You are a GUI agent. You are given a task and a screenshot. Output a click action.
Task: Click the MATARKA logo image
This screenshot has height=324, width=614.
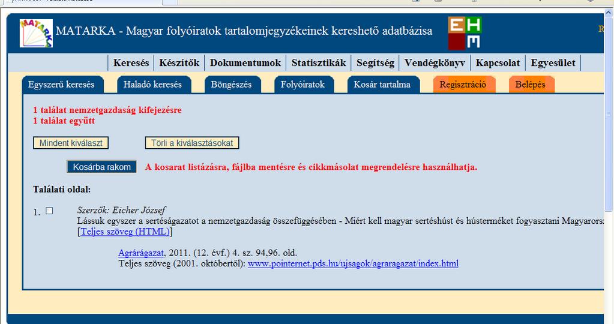[36, 33]
